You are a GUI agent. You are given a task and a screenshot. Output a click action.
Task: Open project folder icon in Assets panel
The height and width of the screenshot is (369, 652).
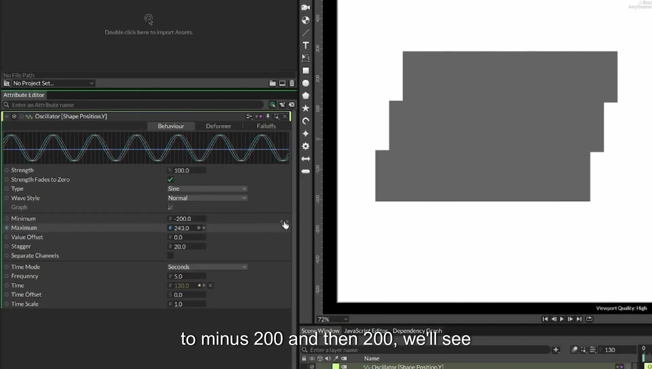pos(272,83)
